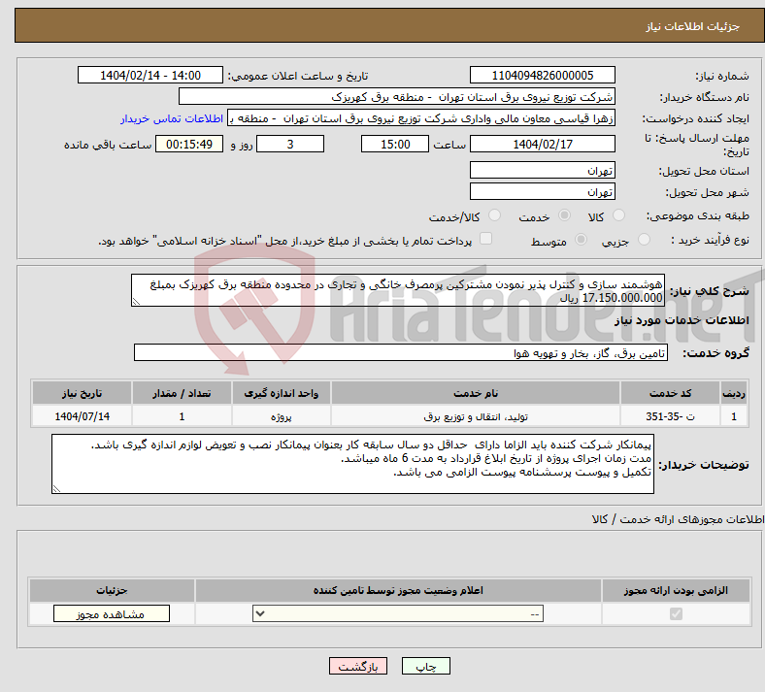Click the اطلاعات مجوزهای ارائه خدمت / کالا heading
Image resolution: width=765 pixels, height=692 pixels.
[678, 520]
